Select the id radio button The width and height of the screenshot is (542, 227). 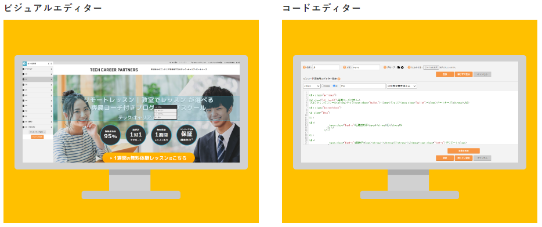click(334, 86)
